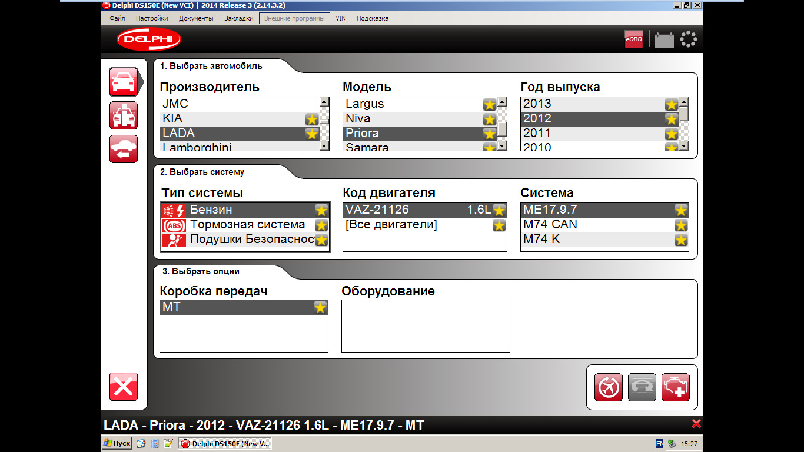
Task: Select Largus in model list
Action: point(420,104)
